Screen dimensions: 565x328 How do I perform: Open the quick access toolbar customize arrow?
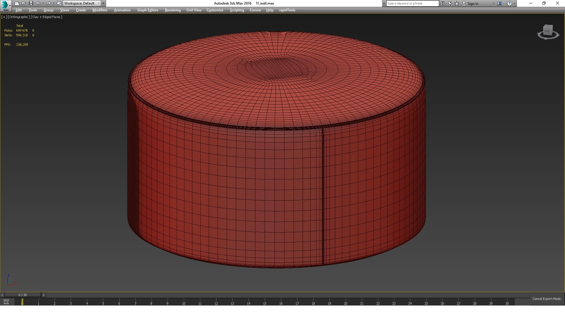pyautogui.click(x=103, y=3)
